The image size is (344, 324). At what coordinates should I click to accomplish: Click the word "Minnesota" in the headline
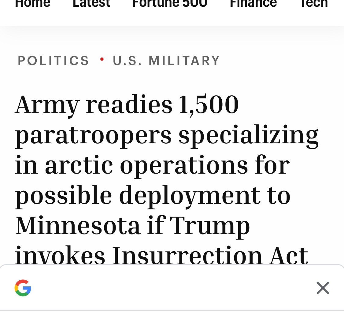click(x=78, y=225)
